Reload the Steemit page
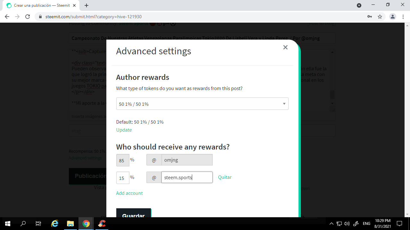Screen dimensions: 410x230 point(28,17)
